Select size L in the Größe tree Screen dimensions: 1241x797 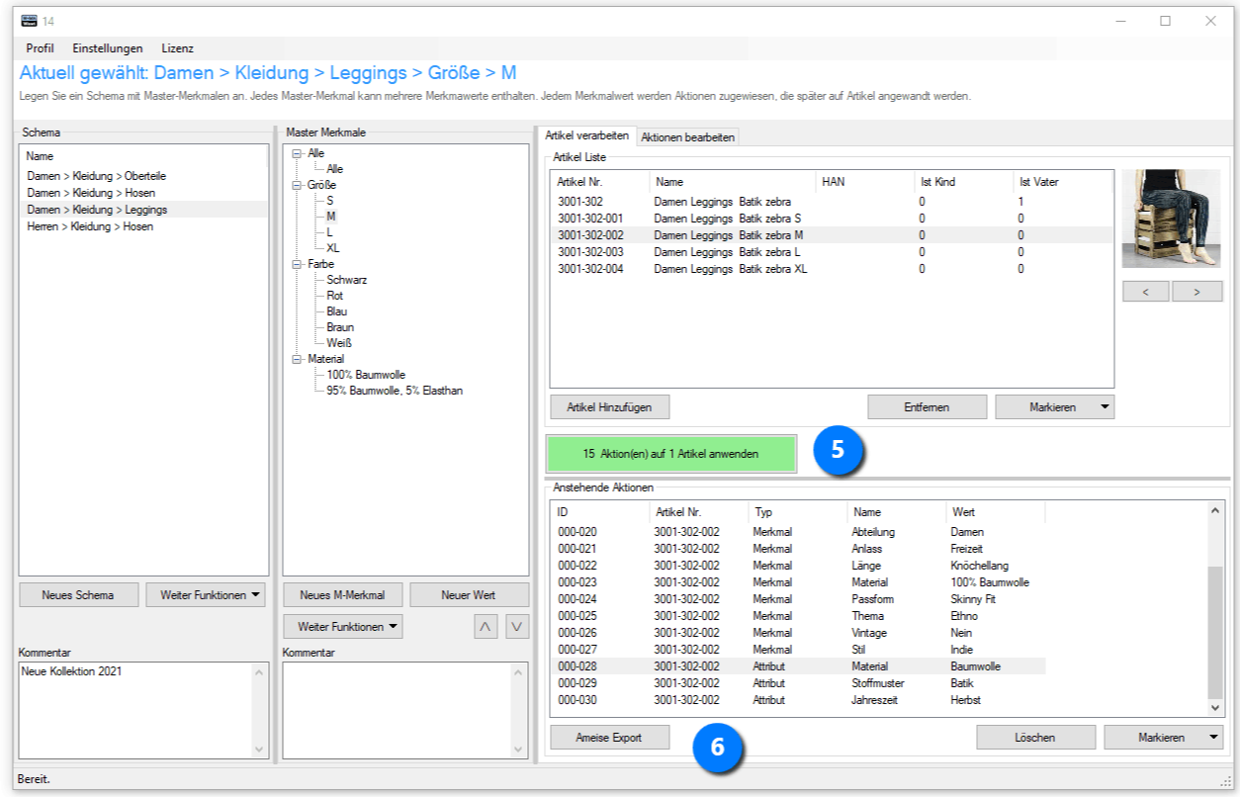pos(329,232)
